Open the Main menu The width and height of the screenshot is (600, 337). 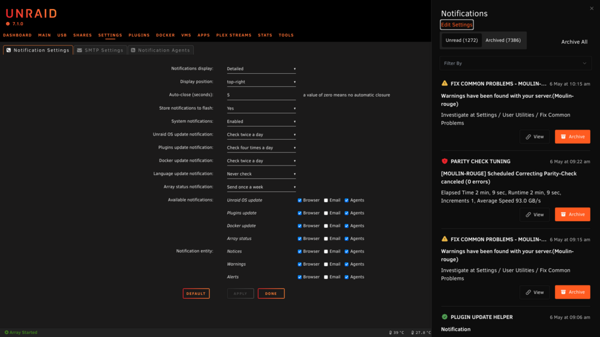44,35
